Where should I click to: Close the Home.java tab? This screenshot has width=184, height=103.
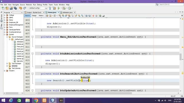tap(58, 12)
